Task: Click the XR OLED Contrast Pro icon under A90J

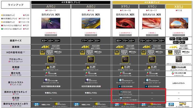Action: point(51,80)
